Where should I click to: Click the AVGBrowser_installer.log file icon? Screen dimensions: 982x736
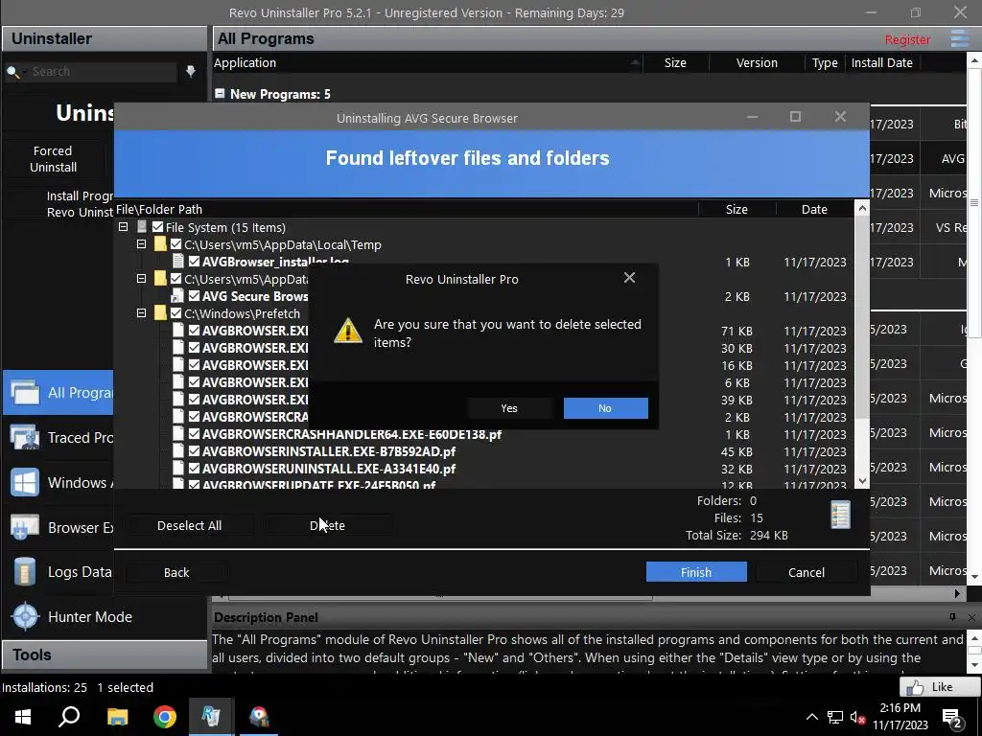177,262
